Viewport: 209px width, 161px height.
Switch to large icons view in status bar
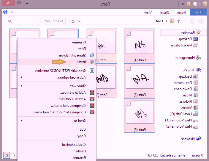pyautogui.click(x=6, y=155)
